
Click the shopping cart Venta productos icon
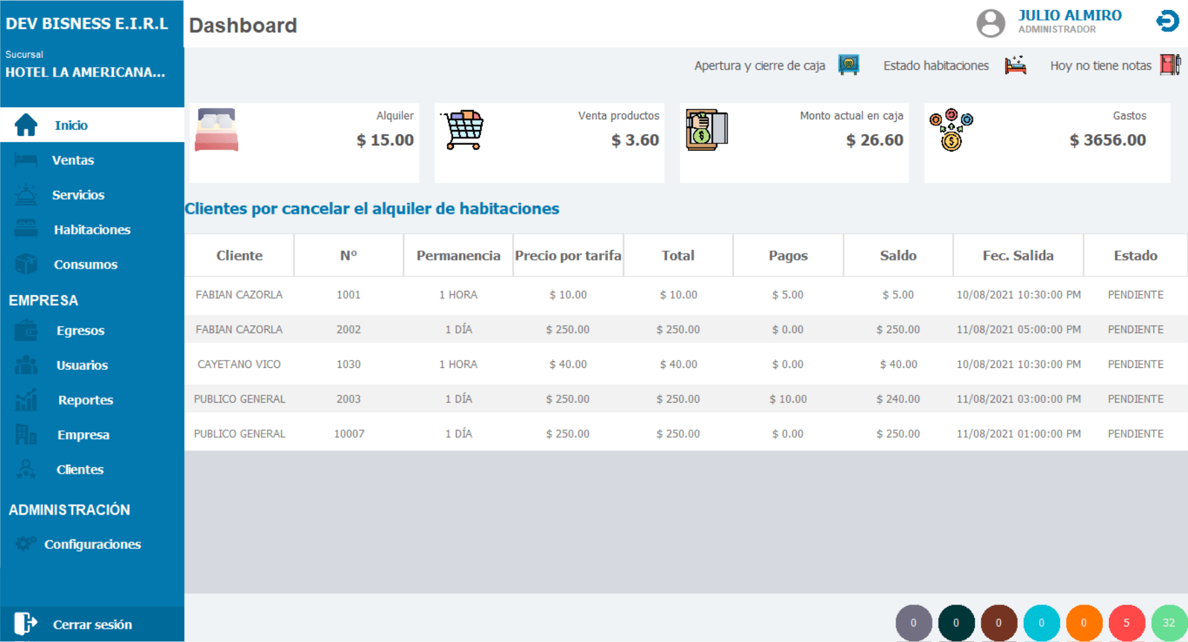pos(463,129)
